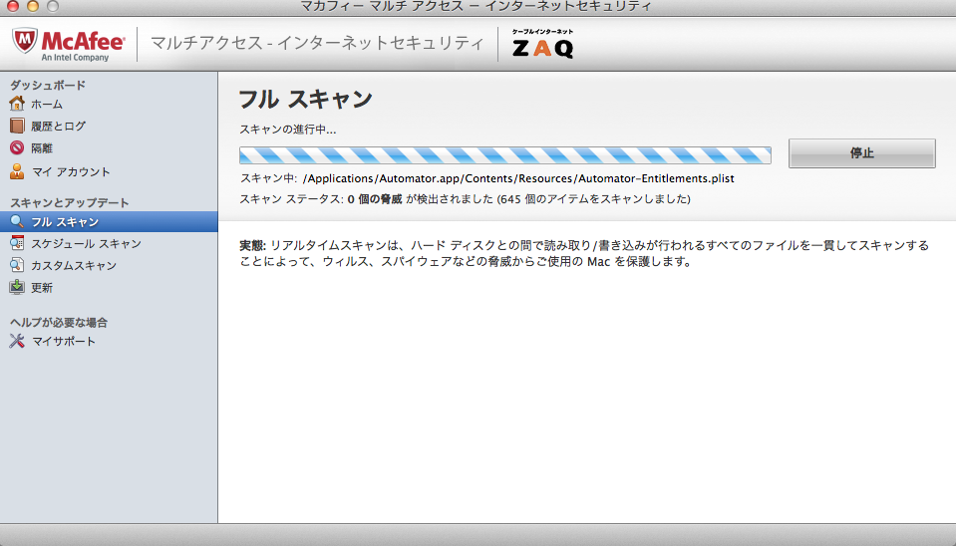Image resolution: width=956 pixels, height=546 pixels.
Task: Click the McAfee shield logo
Action: [24, 40]
